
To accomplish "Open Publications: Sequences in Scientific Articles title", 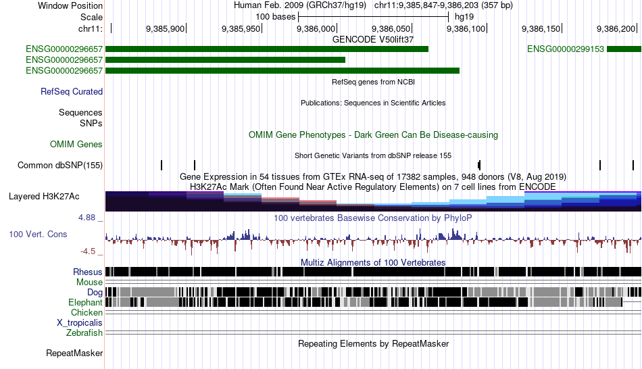I will 373,103.
